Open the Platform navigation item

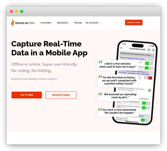click(x=46, y=23)
